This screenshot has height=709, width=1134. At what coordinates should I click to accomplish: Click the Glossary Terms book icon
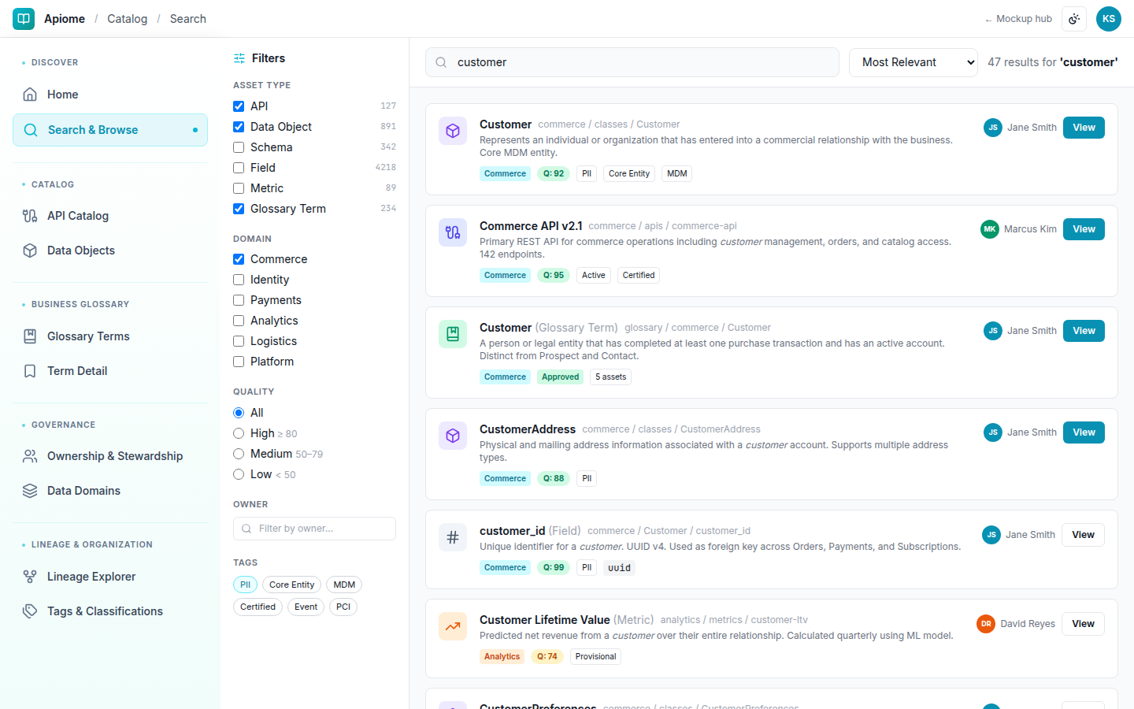(30, 336)
